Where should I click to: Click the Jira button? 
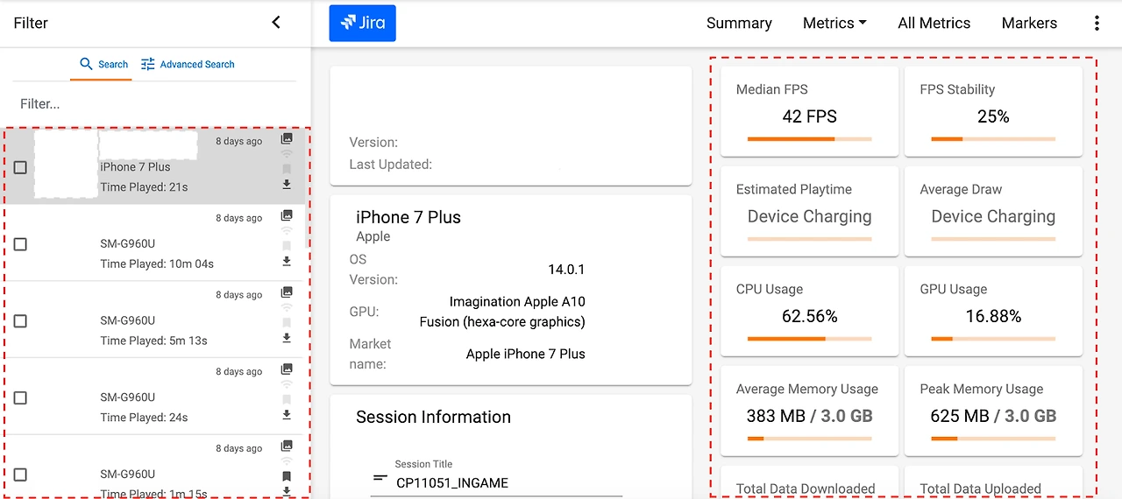click(x=363, y=24)
